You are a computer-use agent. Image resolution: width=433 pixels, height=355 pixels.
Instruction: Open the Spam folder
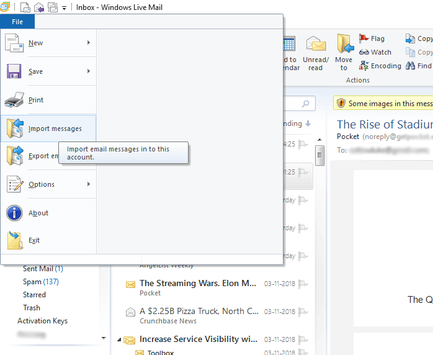click(41, 282)
